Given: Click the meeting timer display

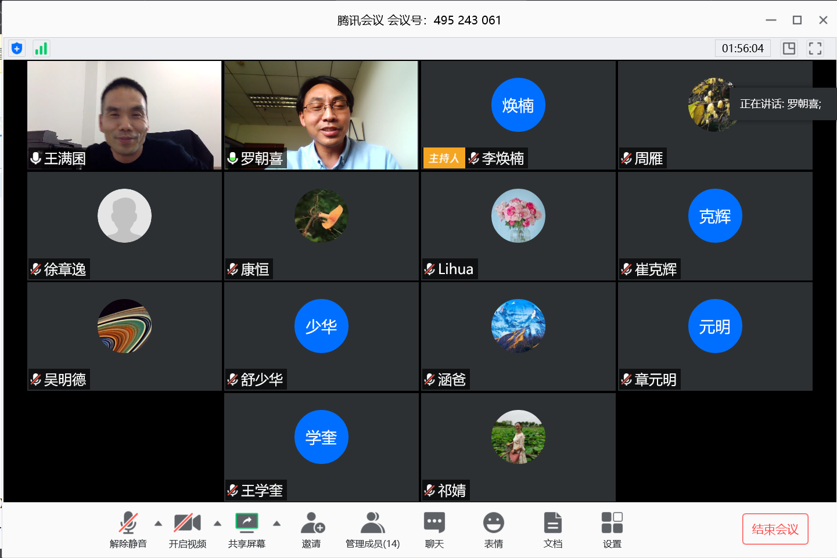Looking at the screenshot, I should (x=742, y=48).
